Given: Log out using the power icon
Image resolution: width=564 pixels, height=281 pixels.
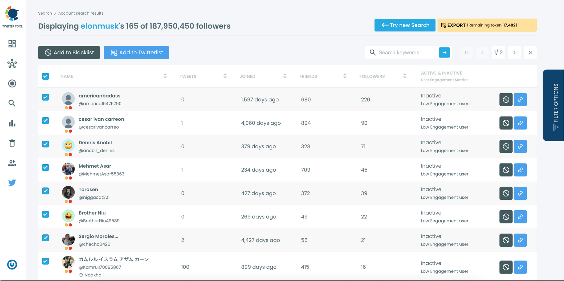Looking at the screenshot, I should (x=12, y=264).
